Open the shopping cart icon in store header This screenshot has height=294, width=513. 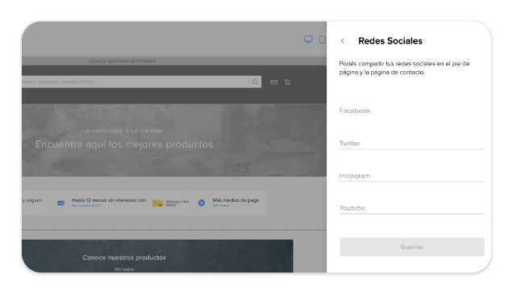pos(287,82)
